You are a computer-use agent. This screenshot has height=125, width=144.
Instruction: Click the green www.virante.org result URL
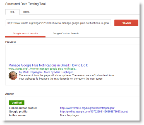pos(43,69)
